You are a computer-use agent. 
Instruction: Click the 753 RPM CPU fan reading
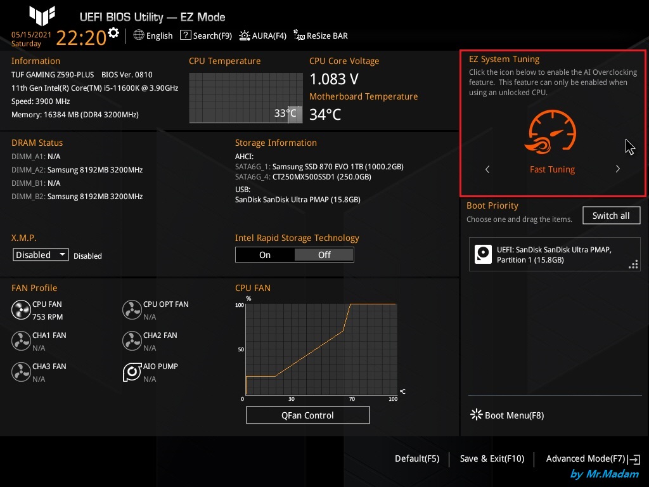click(x=48, y=317)
